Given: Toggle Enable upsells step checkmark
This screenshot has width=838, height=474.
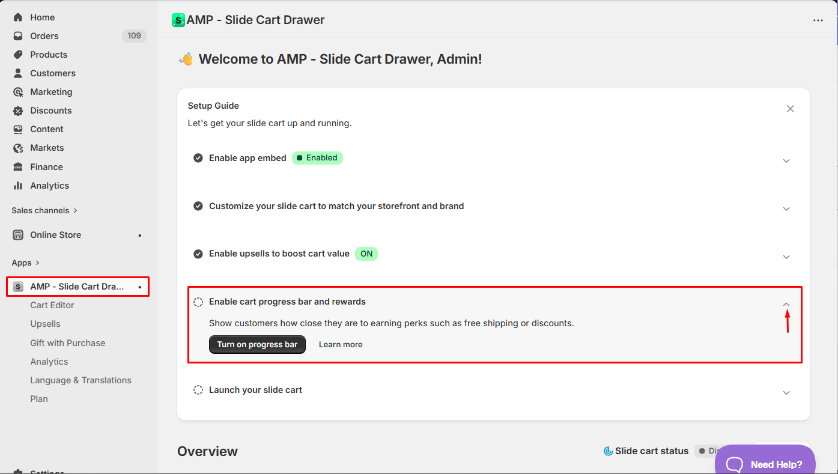Looking at the screenshot, I should click(x=198, y=254).
